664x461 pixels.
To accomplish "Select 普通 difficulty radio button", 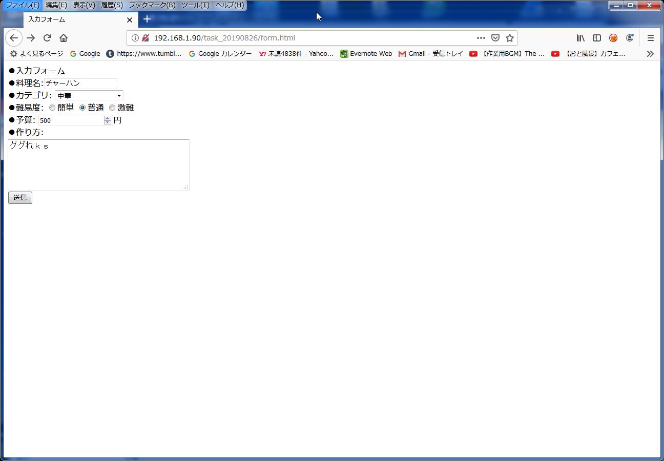I will coord(82,108).
